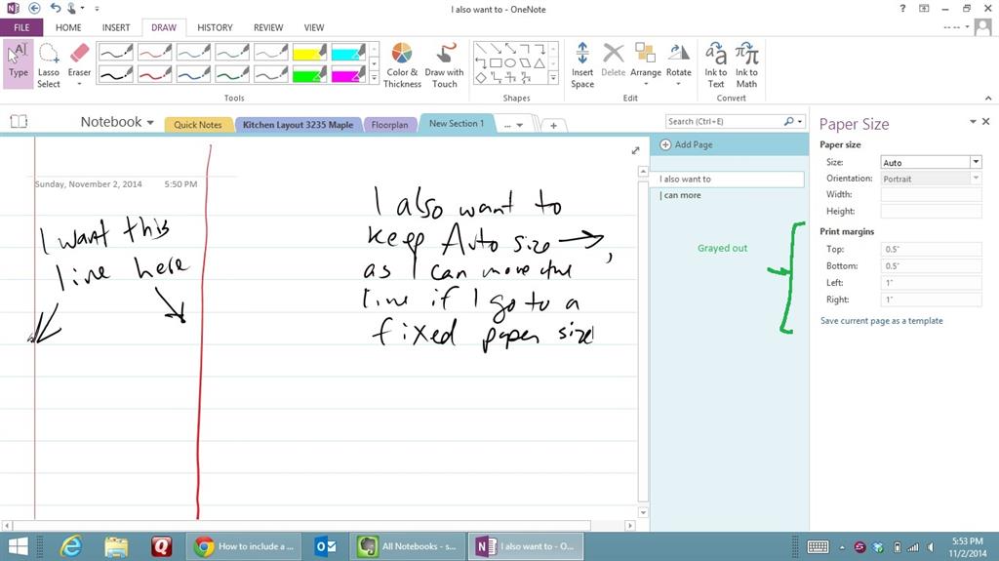Open the Help question mark
999x561 pixels.
coord(902,8)
